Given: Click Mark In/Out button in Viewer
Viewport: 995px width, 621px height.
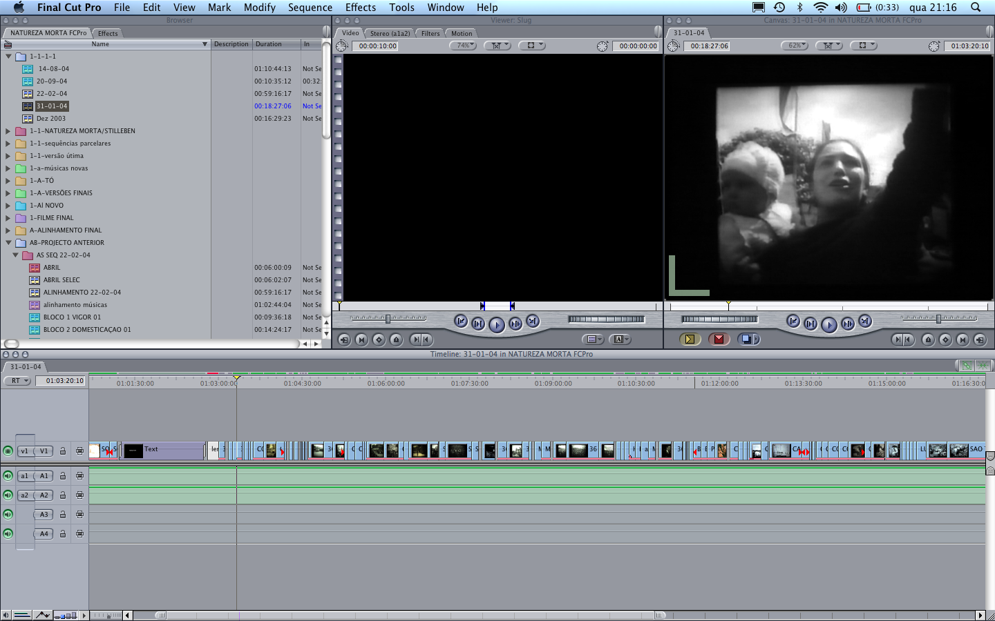Looking at the screenshot, I should tap(421, 339).
